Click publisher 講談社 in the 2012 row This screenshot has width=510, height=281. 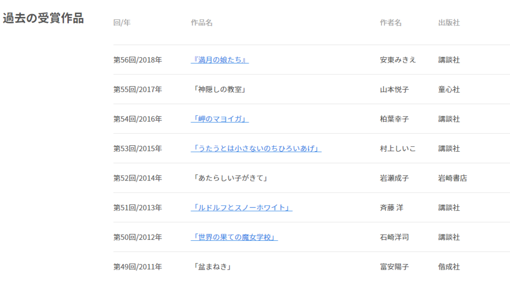tap(449, 237)
